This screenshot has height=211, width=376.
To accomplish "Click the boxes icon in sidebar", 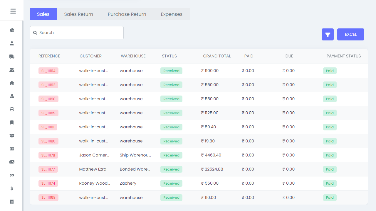I will point(12,96).
